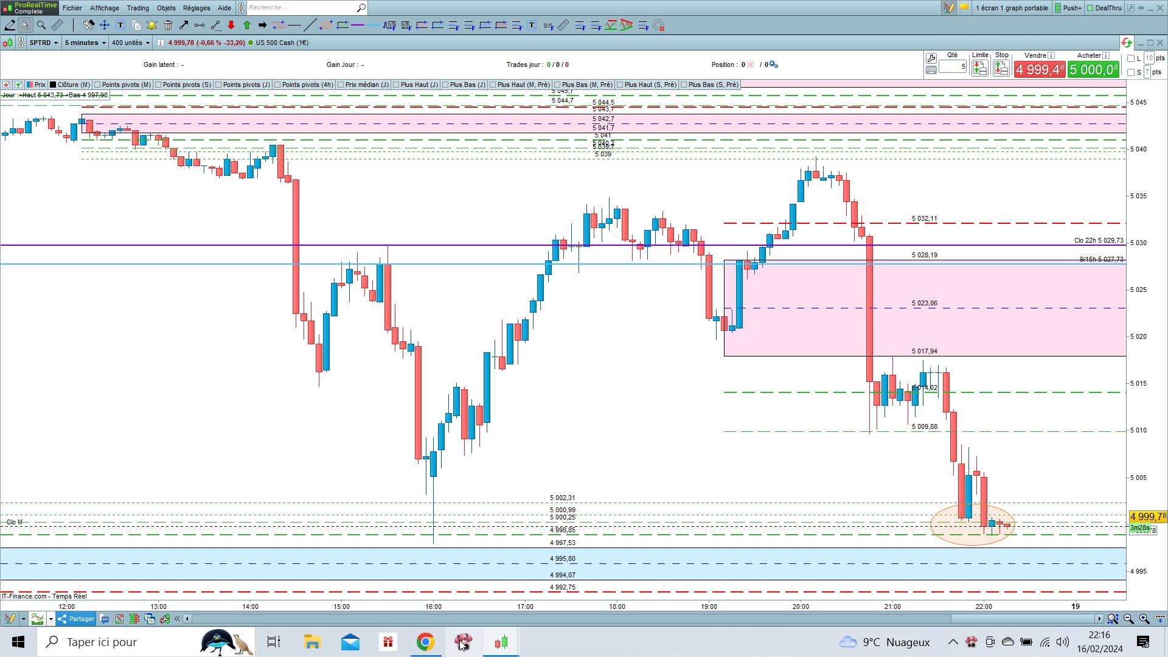Toggle the Points pivots (M) checkbox

[x=97, y=85]
